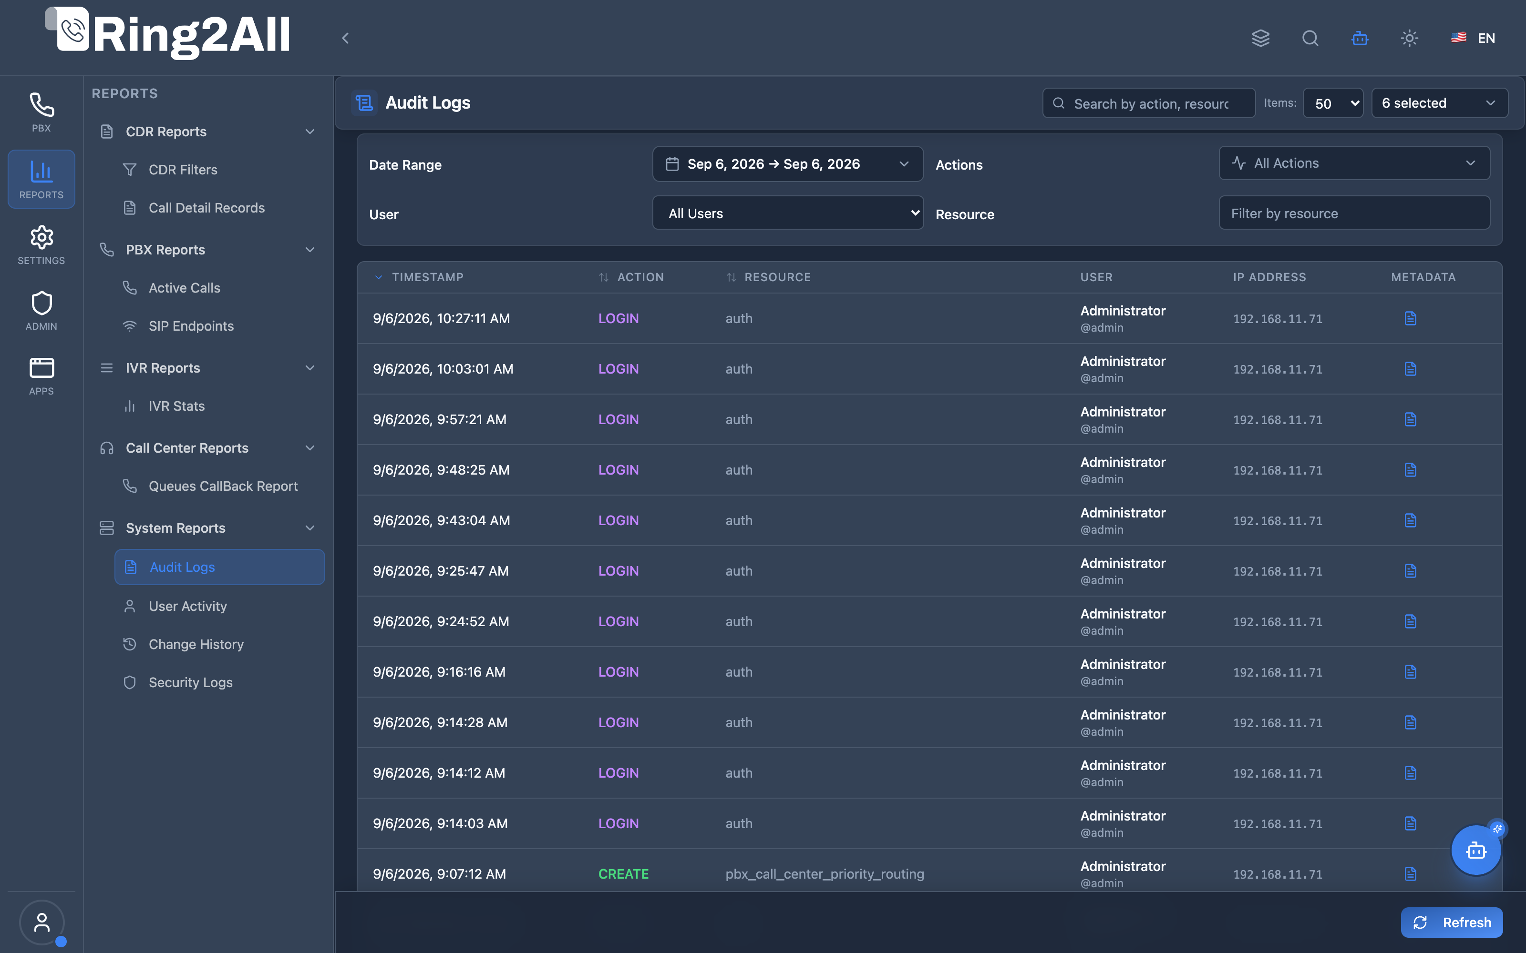This screenshot has width=1526, height=953.
Task: Open User Activity report
Action: (x=219, y=606)
